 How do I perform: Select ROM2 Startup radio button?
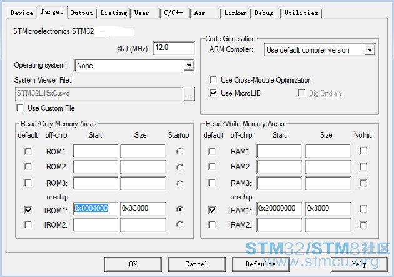pos(179,167)
